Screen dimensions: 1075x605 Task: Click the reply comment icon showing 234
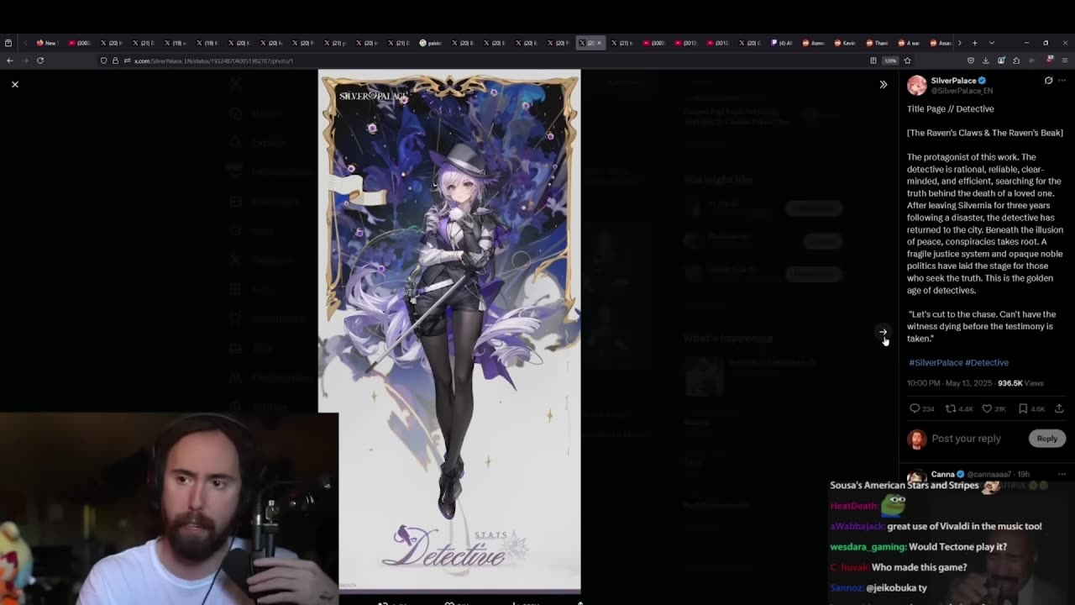click(921, 408)
